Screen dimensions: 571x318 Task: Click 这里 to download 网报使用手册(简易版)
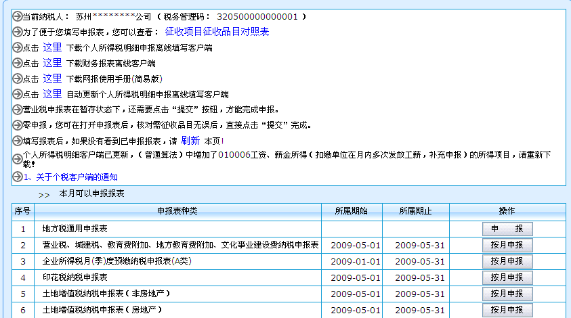coord(52,78)
